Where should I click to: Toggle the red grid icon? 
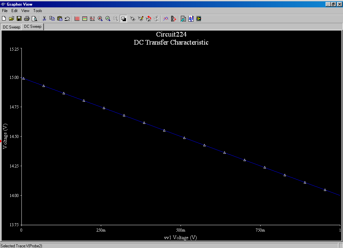coord(77,18)
